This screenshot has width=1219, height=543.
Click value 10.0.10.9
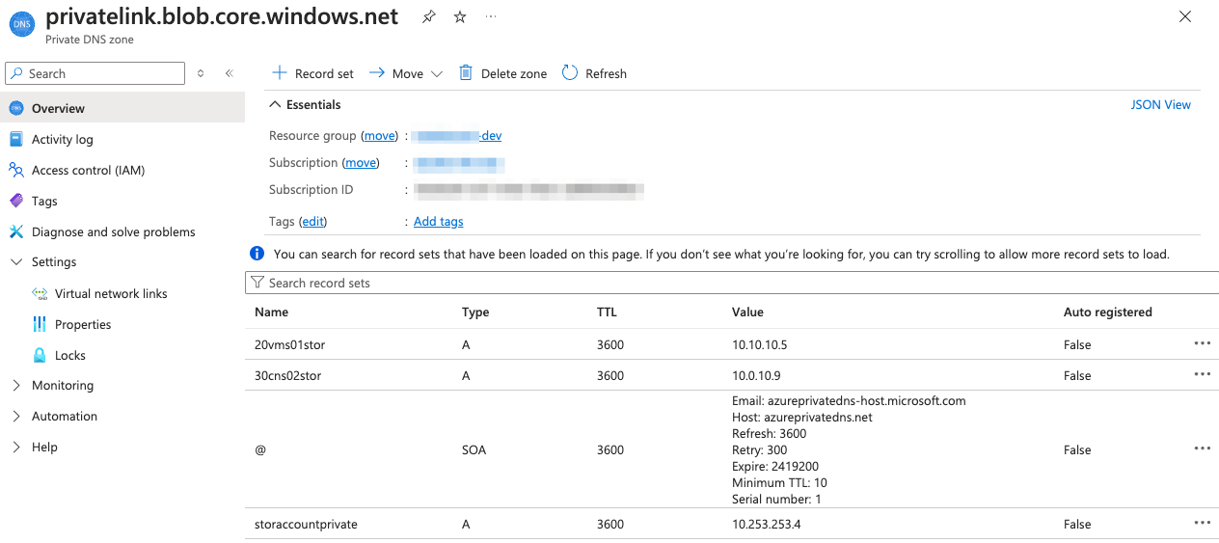[756, 375]
